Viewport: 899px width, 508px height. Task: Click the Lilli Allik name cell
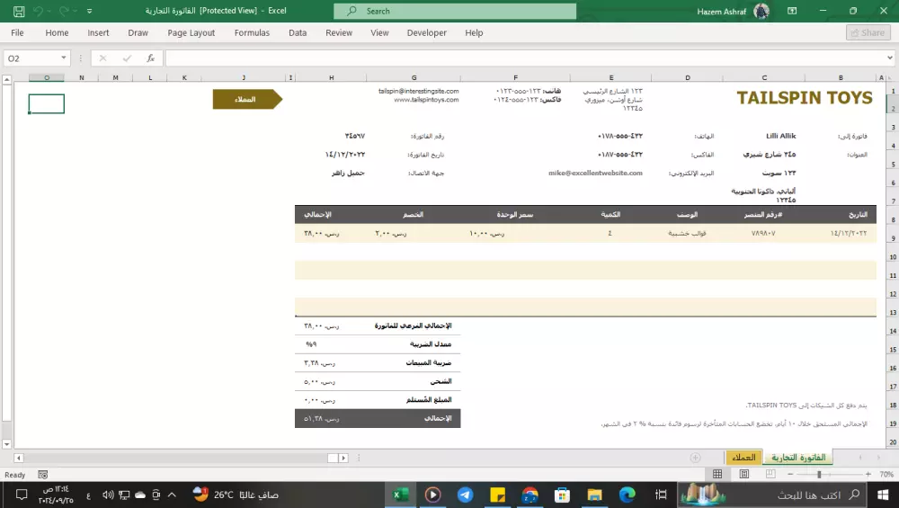[x=781, y=136]
